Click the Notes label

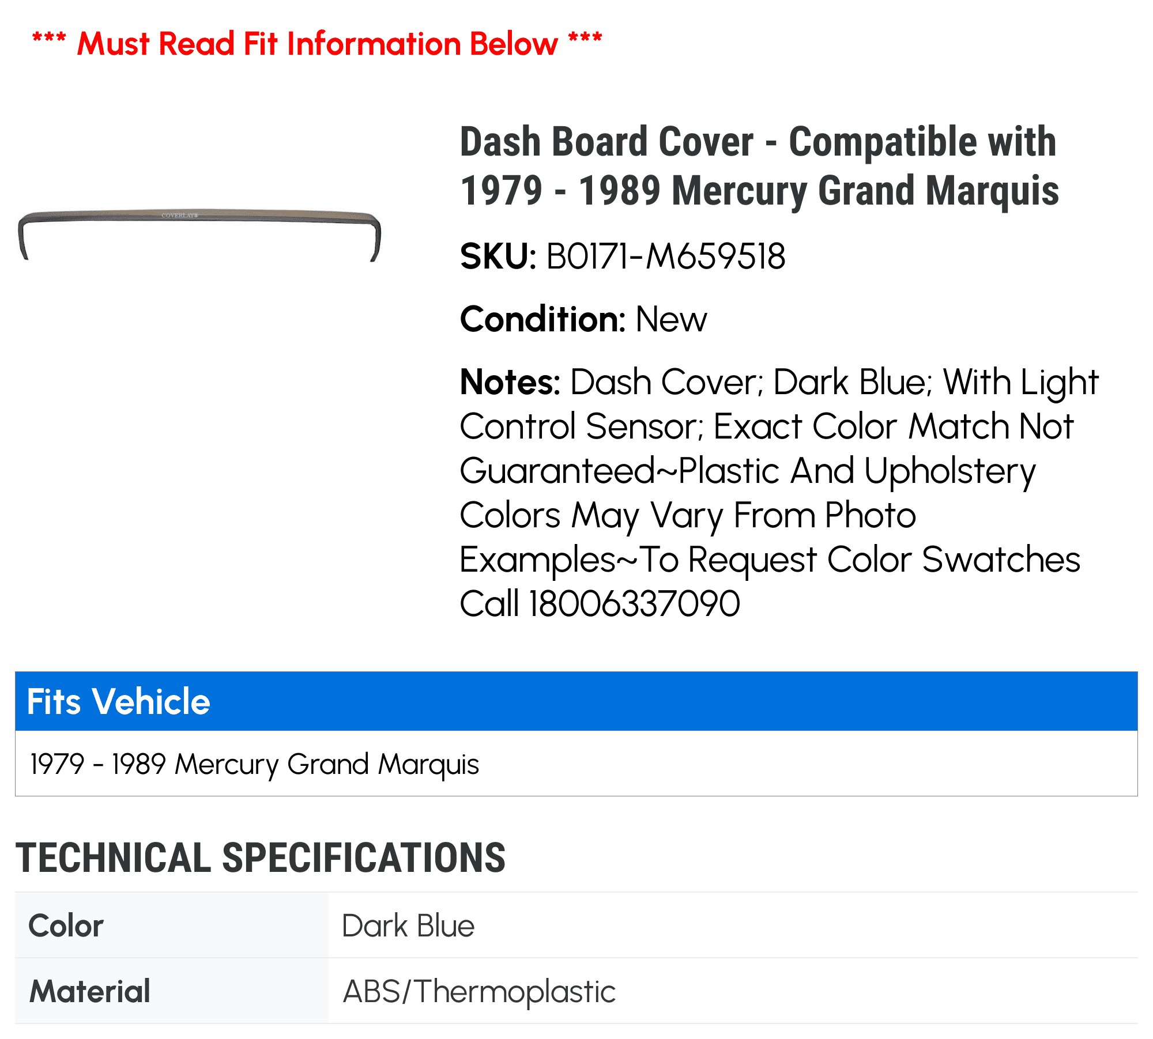coord(510,382)
